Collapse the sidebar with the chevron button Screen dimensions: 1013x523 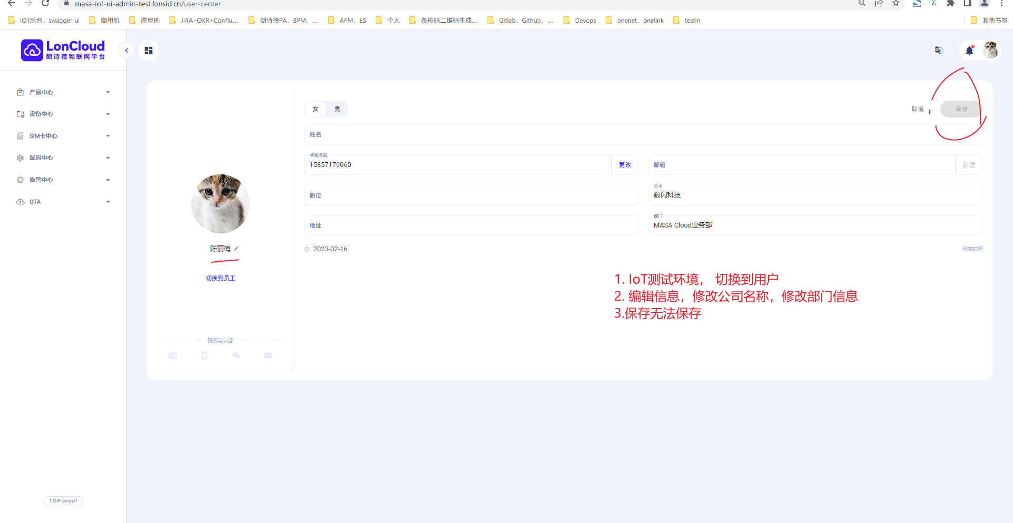[x=127, y=51]
